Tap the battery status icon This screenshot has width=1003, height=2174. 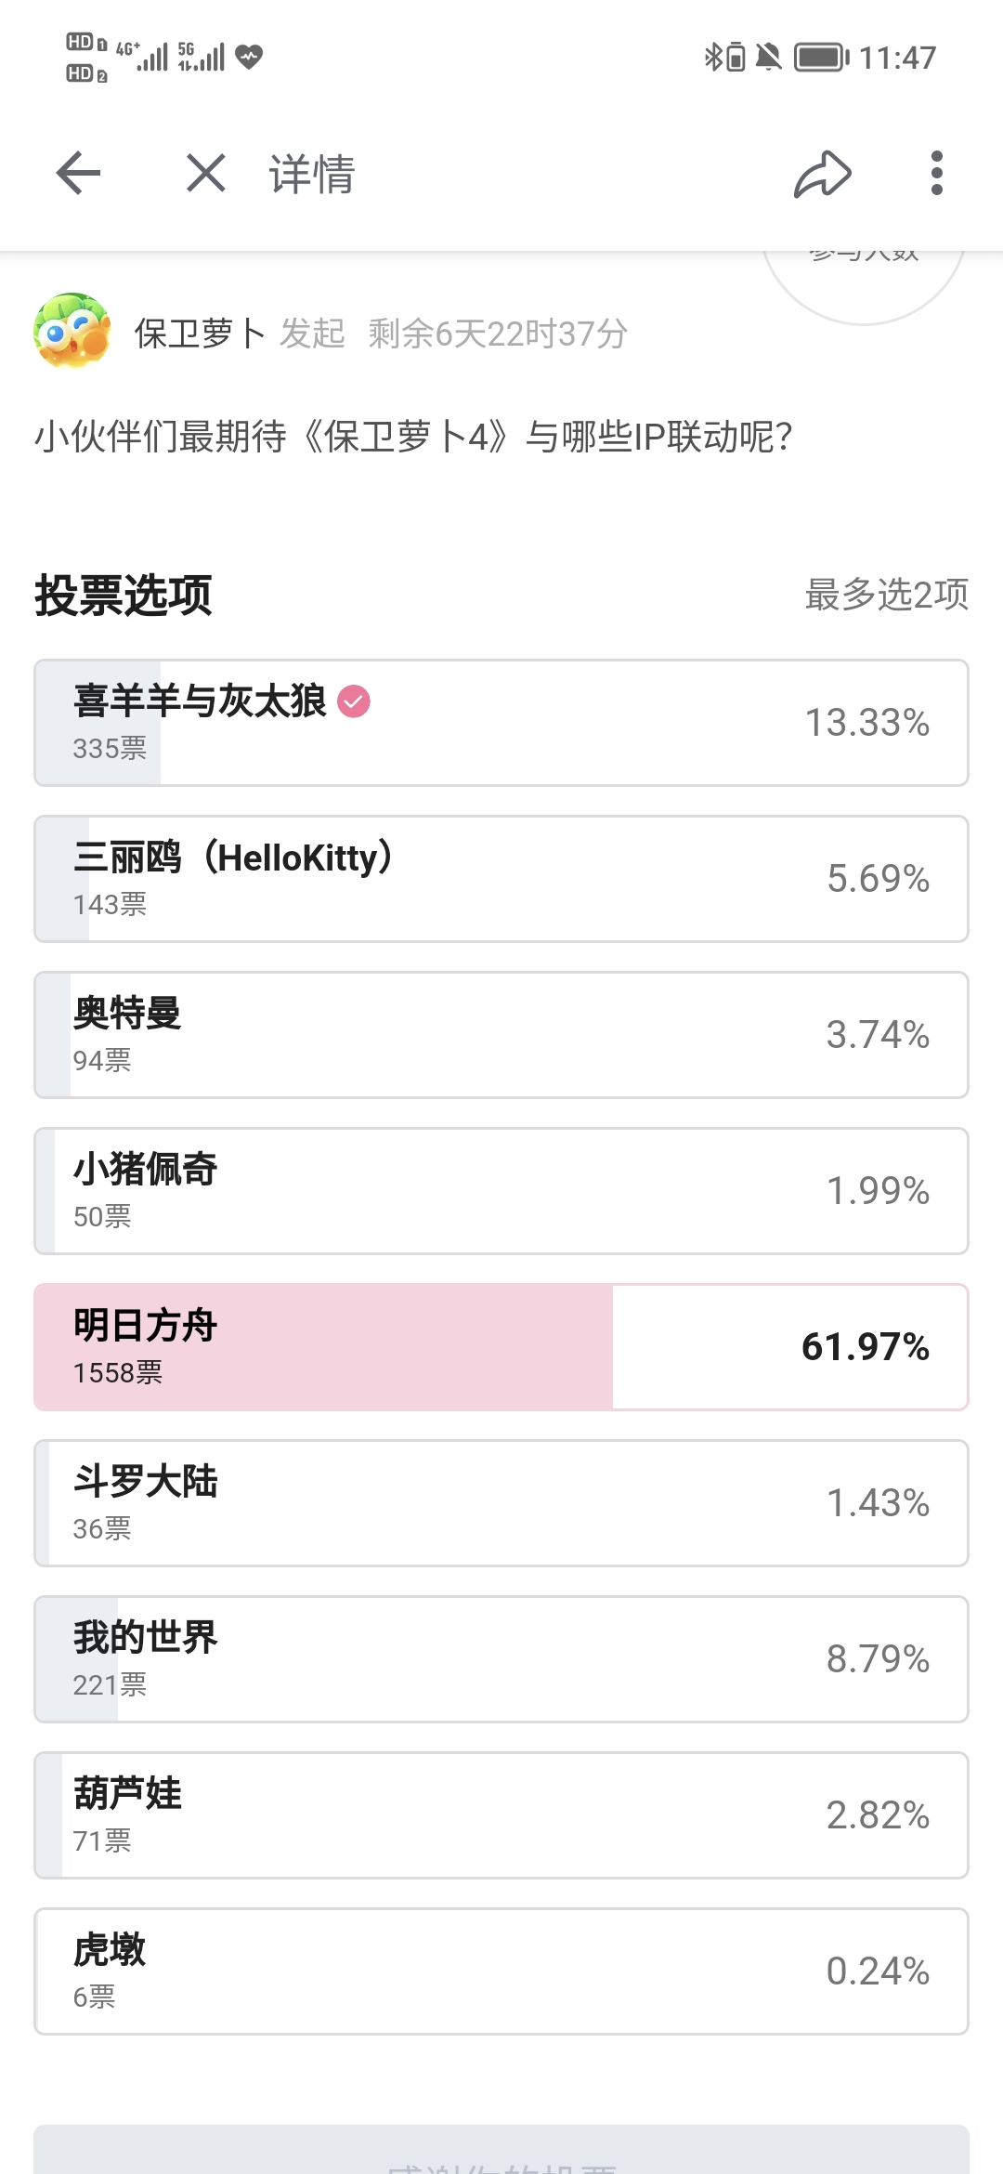(821, 58)
